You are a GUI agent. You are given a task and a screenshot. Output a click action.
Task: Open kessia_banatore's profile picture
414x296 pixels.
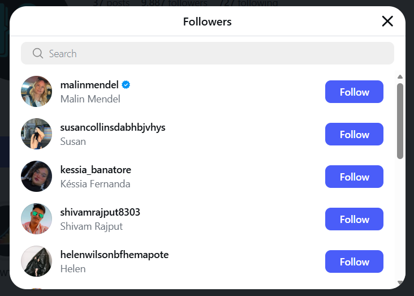pyautogui.click(x=36, y=177)
